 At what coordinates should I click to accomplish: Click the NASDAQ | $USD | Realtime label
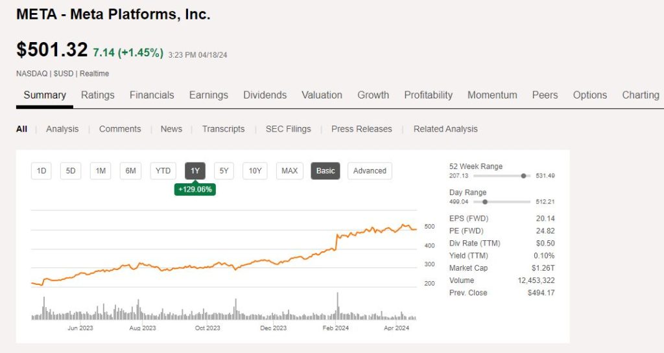[x=63, y=74]
